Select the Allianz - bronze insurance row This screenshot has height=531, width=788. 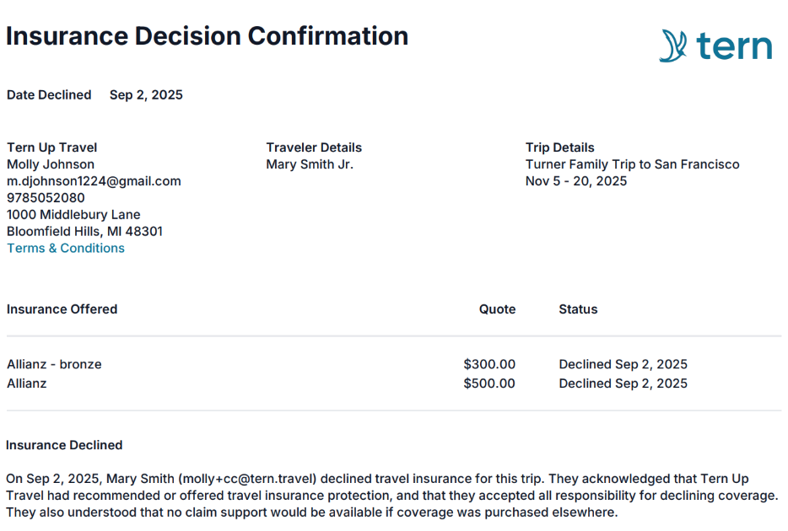click(x=54, y=365)
